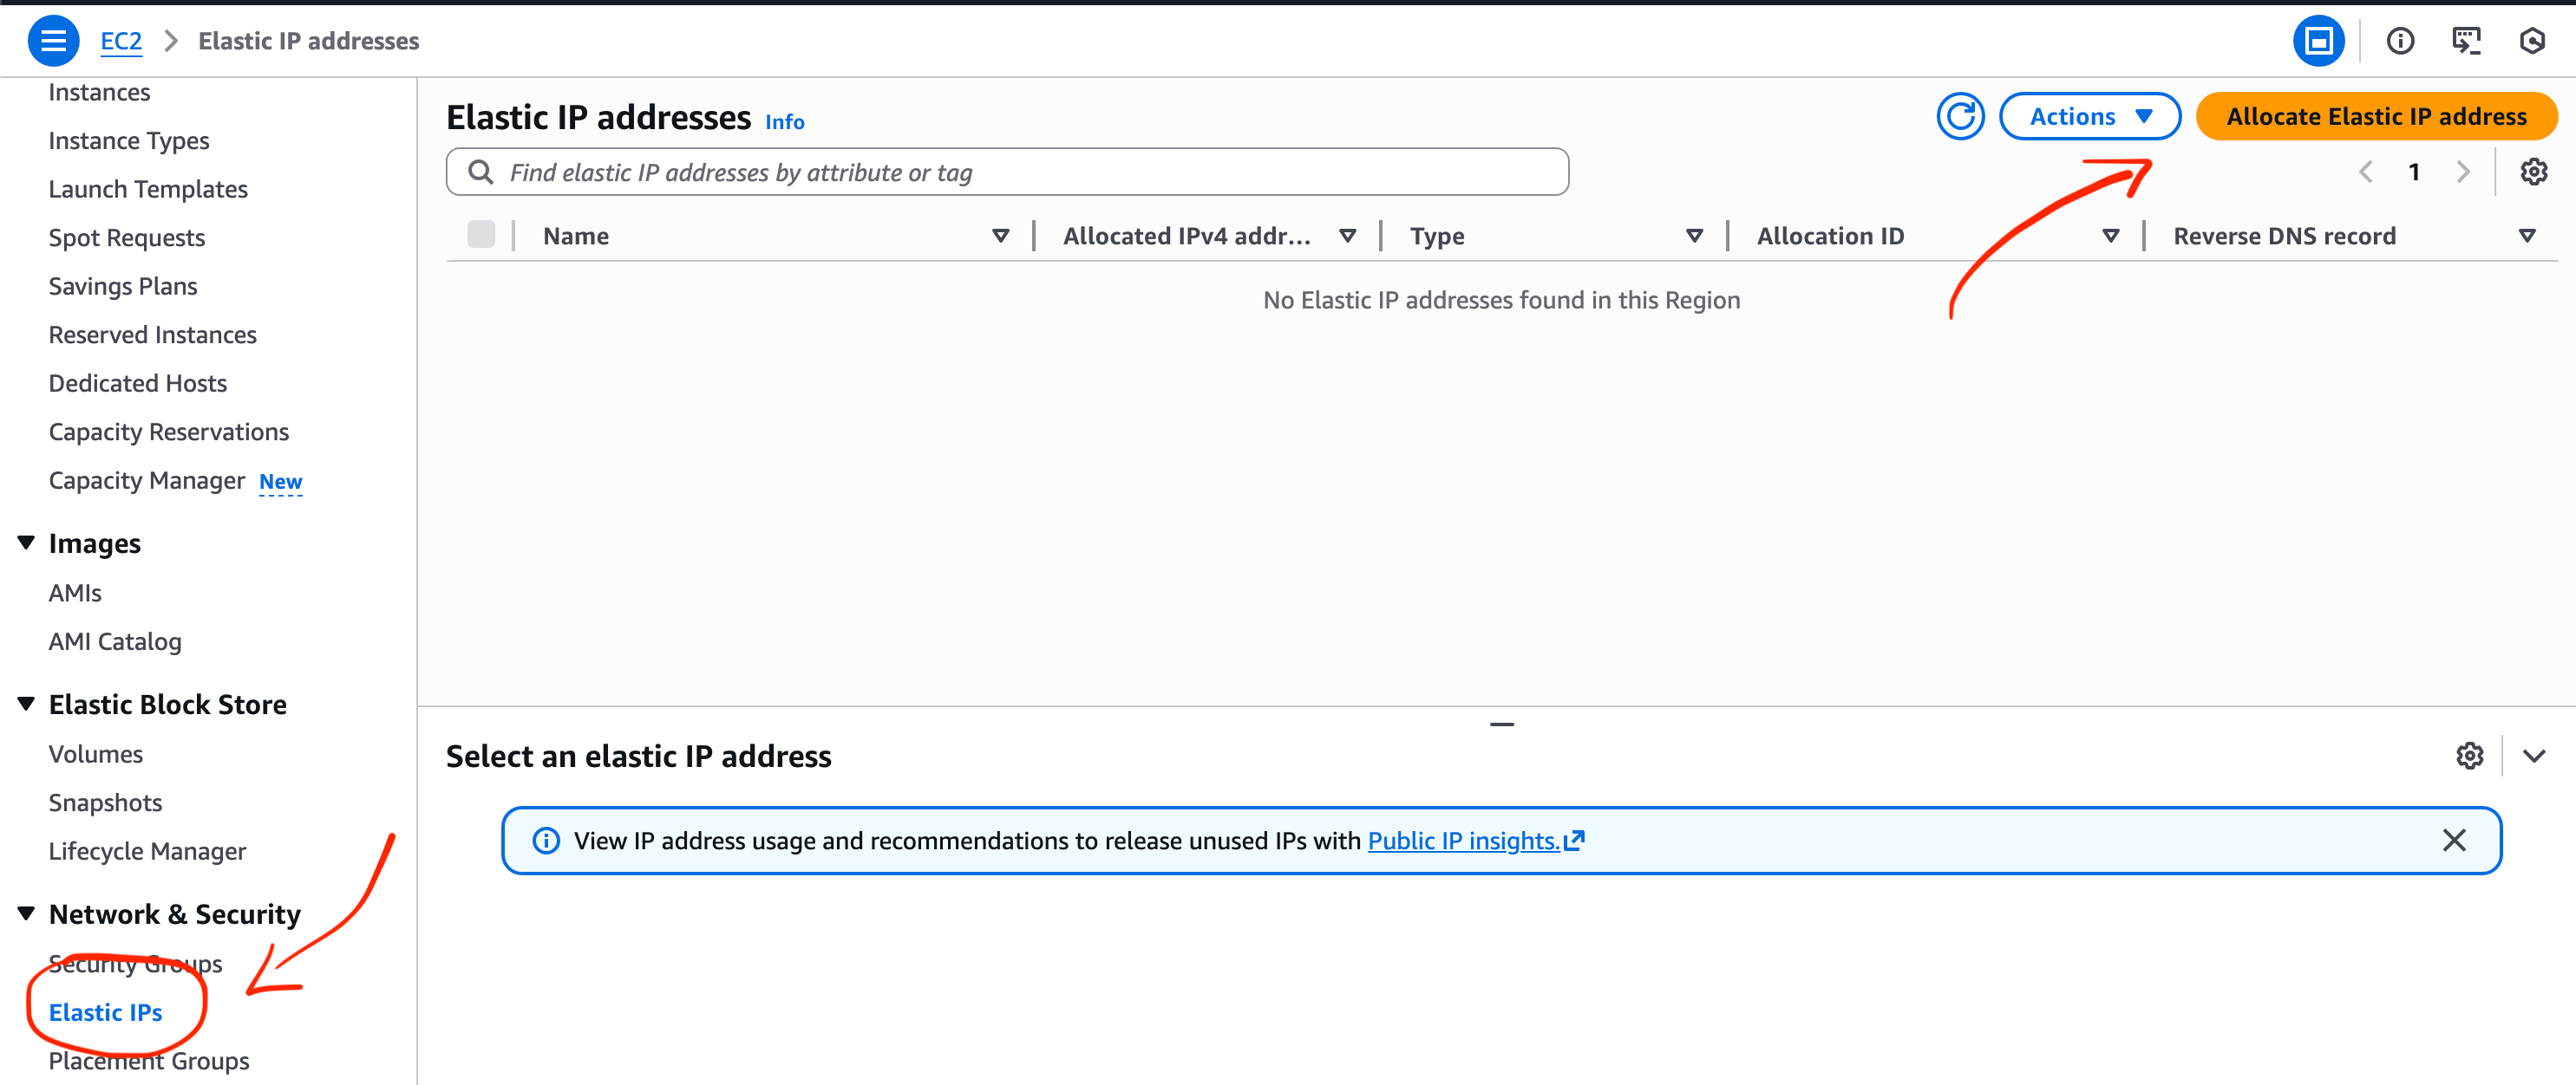Open details panel preferences gear icon

coord(2469,757)
